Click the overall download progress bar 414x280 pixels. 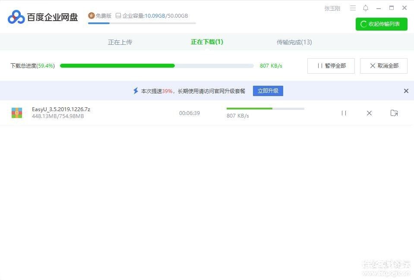pos(157,65)
